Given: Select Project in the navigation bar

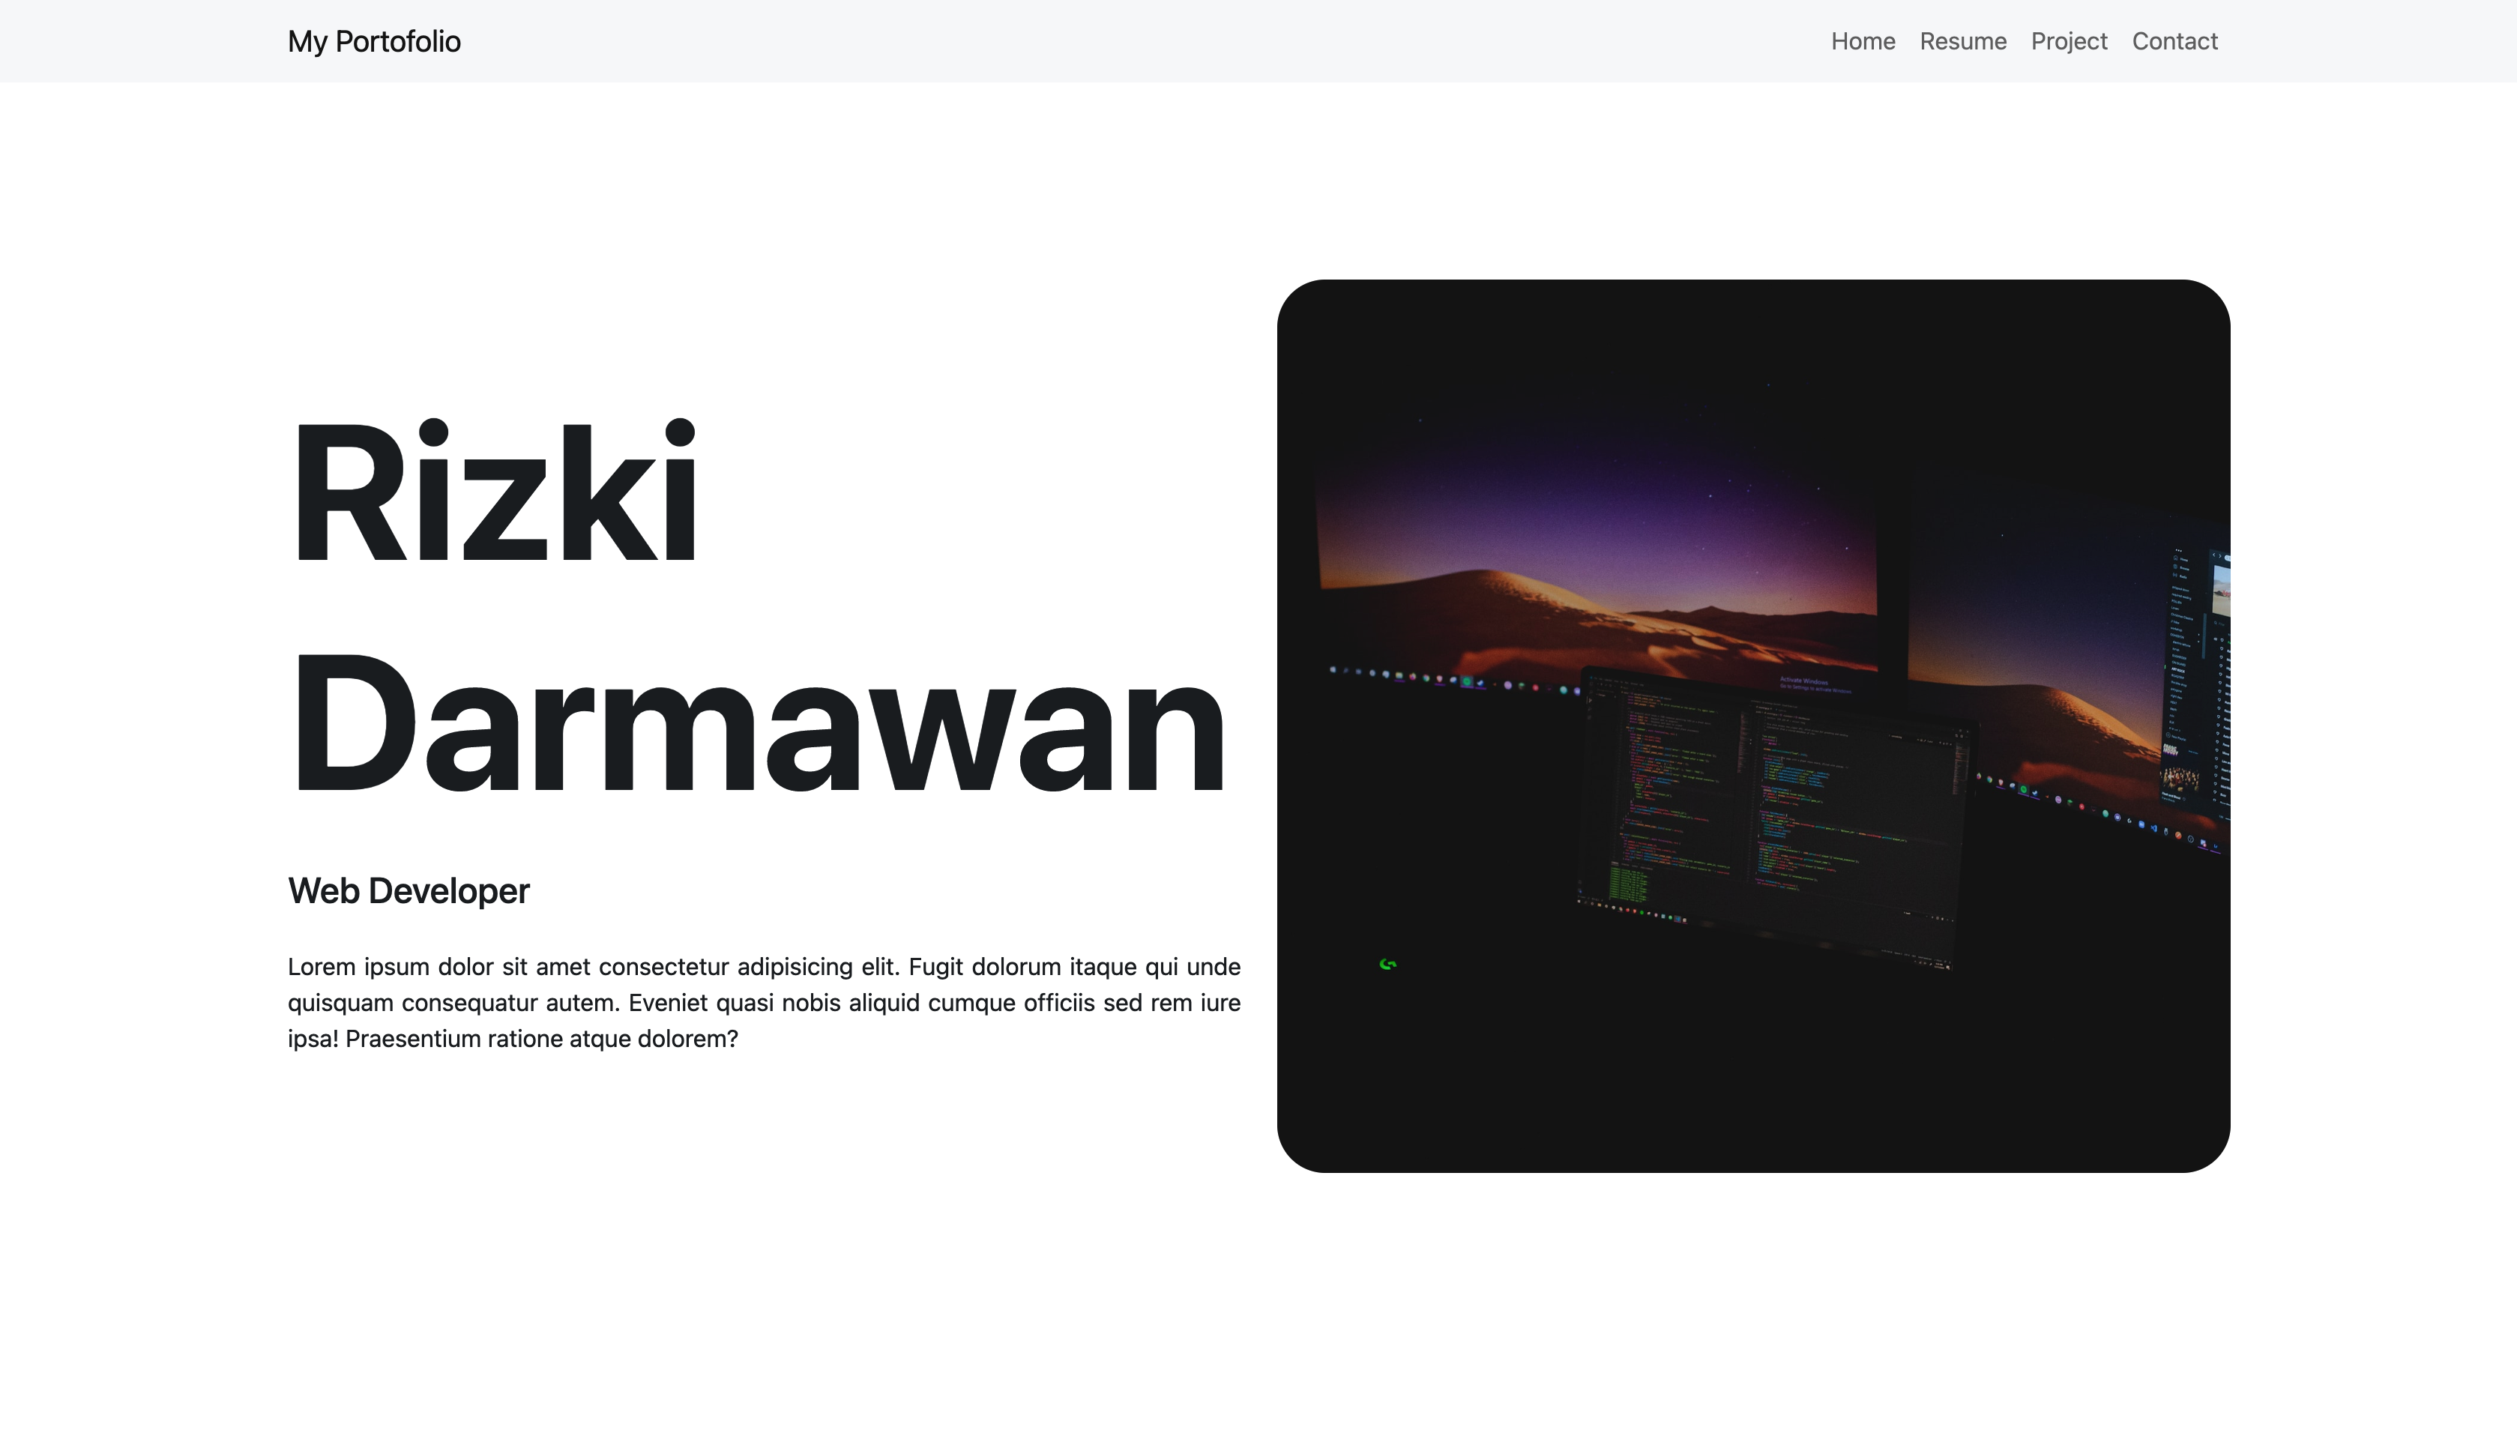Looking at the screenshot, I should (2069, 41).
